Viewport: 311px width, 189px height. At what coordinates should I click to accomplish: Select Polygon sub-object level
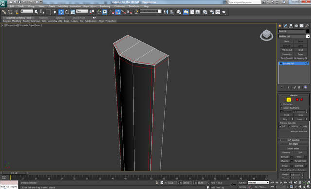click(x=297, y=99)
